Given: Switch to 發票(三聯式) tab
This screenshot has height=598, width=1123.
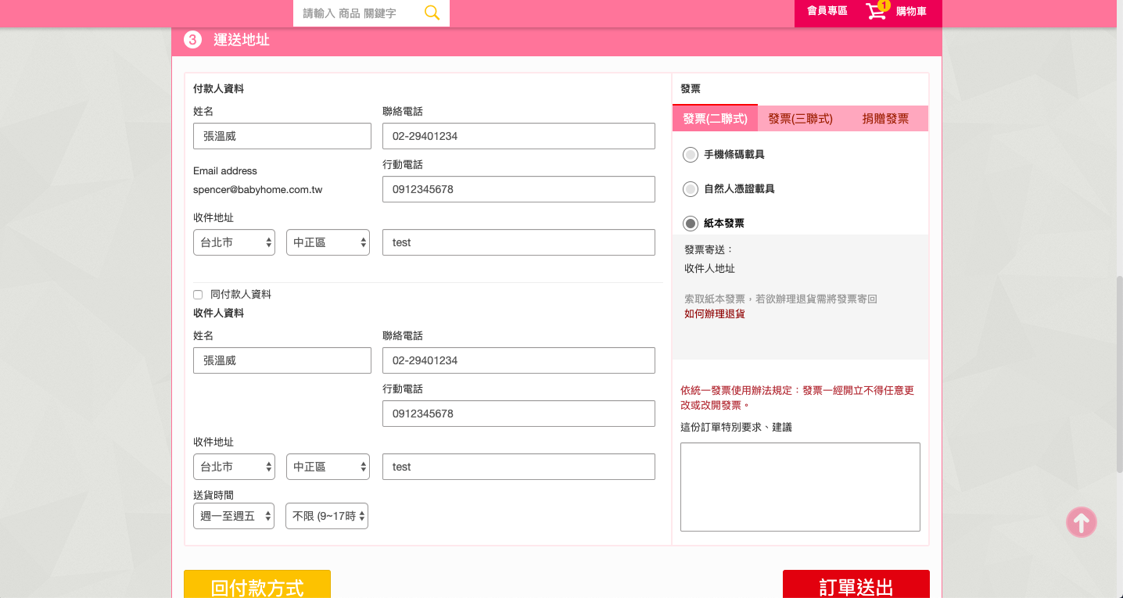Looking at the screenshot, I should click(800, 119).
